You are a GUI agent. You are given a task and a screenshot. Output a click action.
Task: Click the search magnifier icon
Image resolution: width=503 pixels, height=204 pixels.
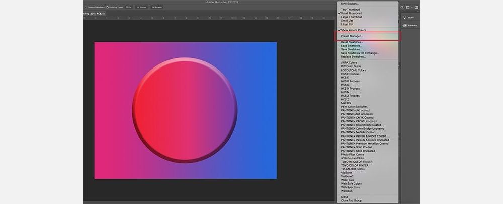(402, 7)
